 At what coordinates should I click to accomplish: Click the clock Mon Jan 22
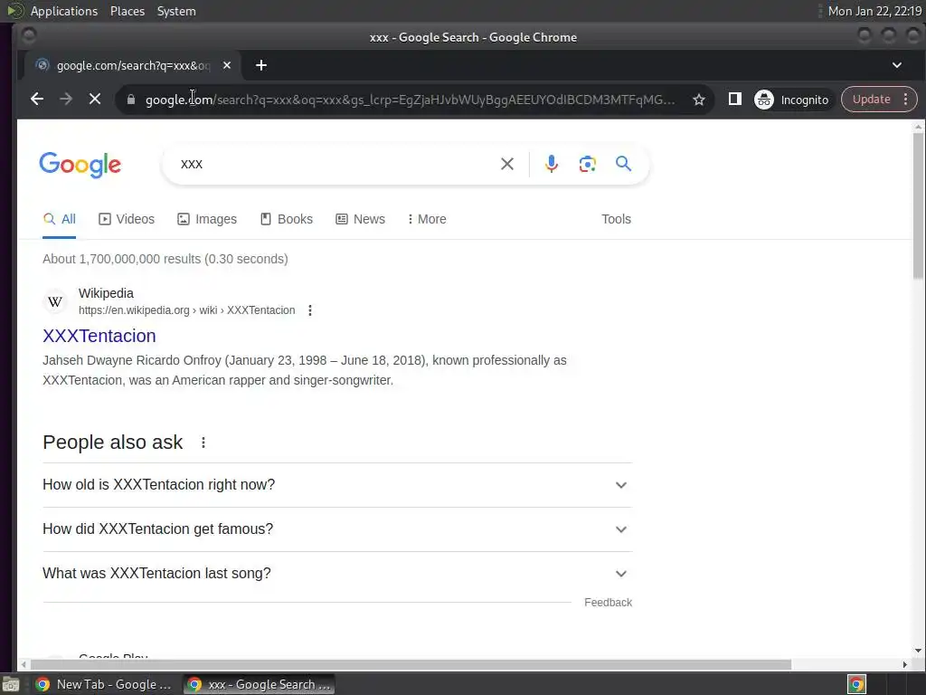pyautogui.click(x=874, y=11)
